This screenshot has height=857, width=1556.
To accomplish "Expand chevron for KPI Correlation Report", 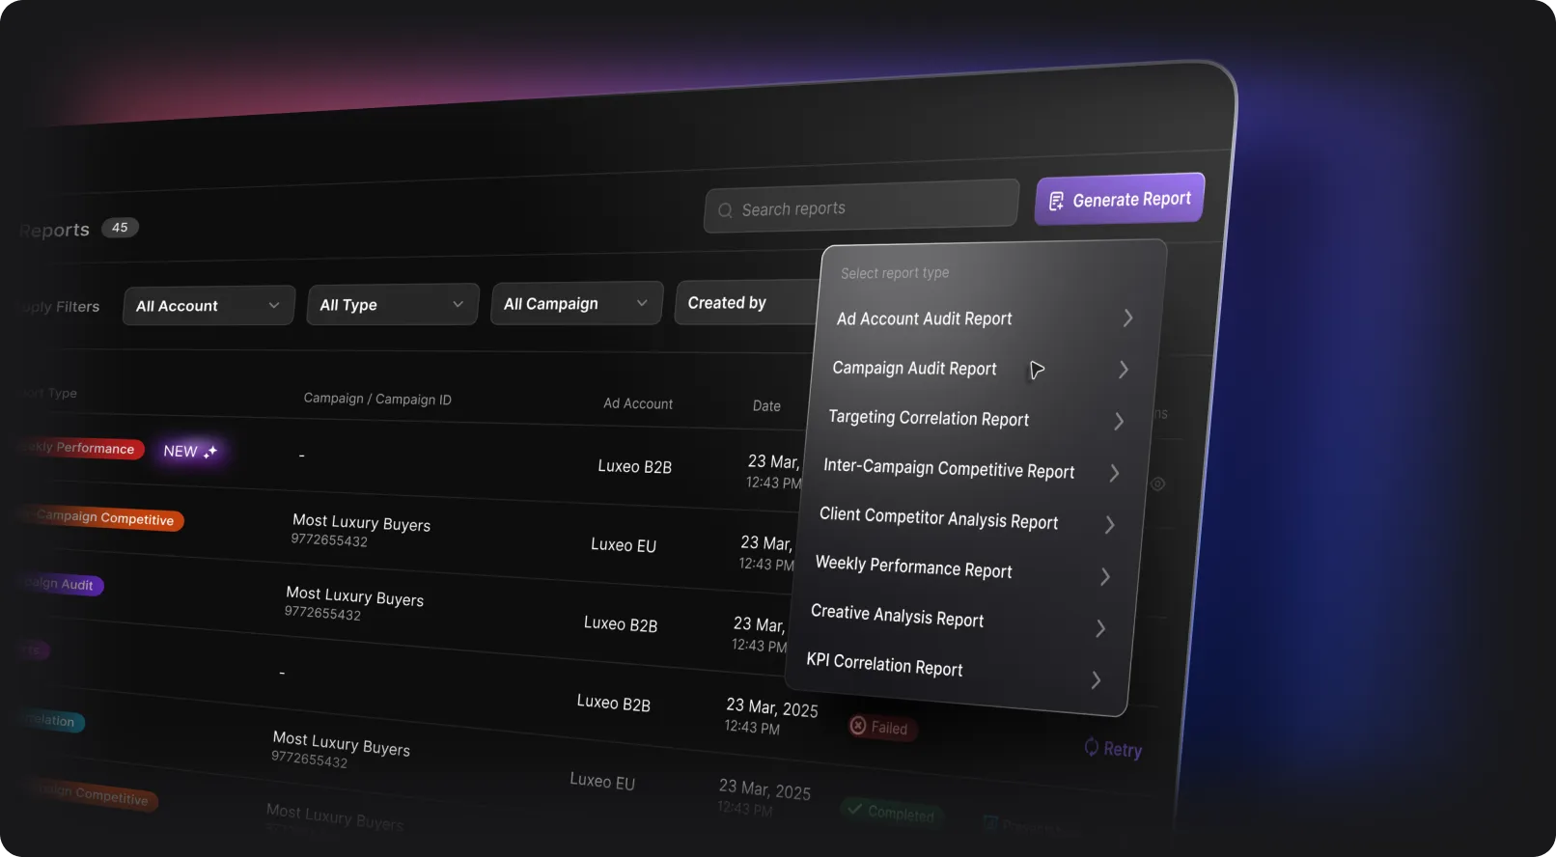I will coord(1096,680).
